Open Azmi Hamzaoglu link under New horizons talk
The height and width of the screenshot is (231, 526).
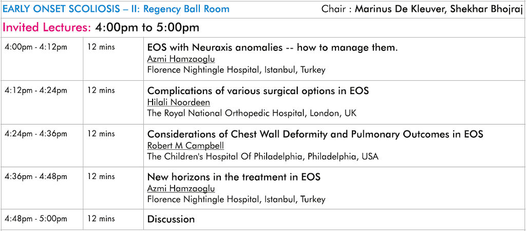[x=181, y=188]
